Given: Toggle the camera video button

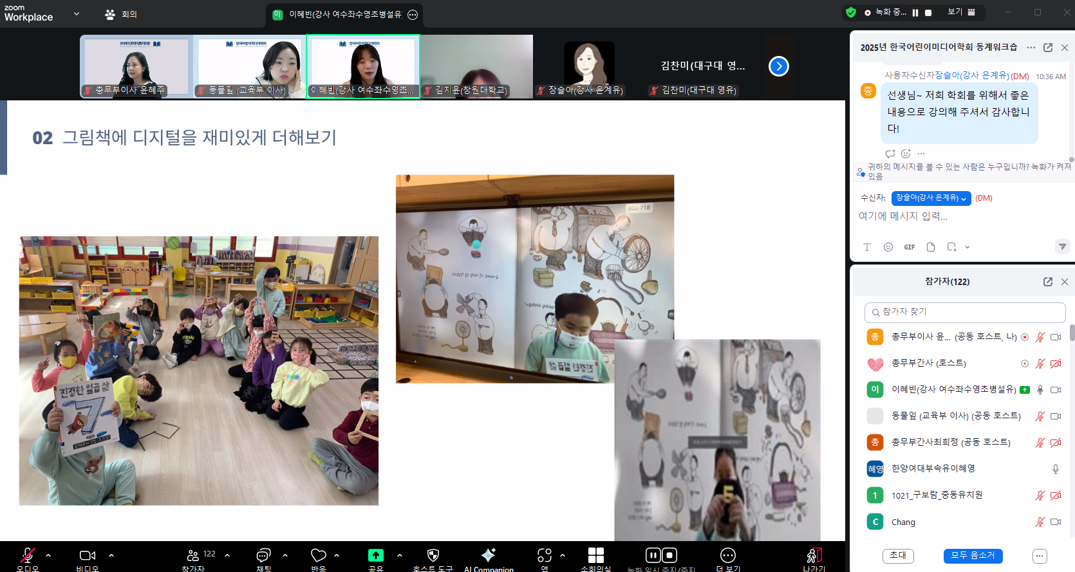Looking at the screenshot, I should tap(88, 555).
